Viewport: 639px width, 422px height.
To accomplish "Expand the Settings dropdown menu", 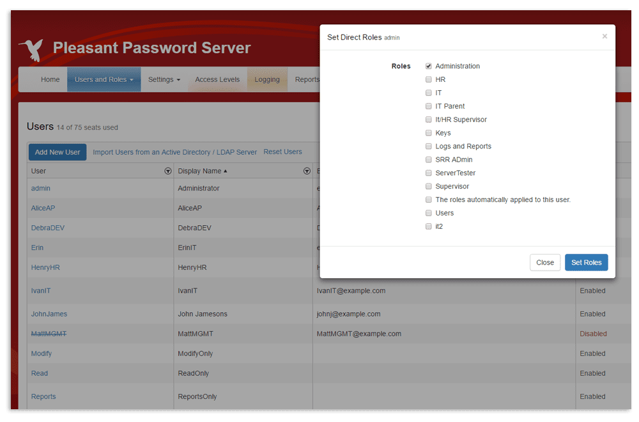I will (x=164, y=79).
